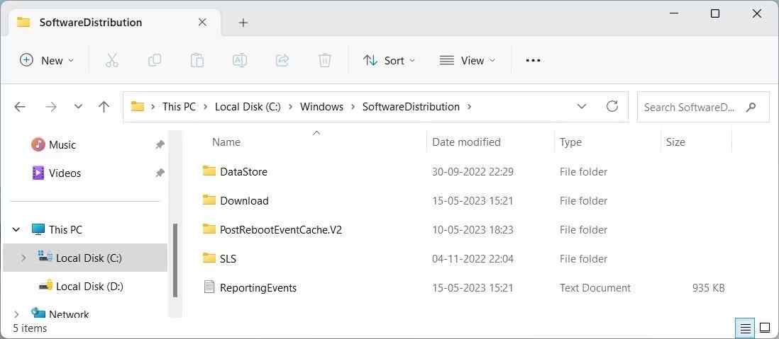
Task: Switch to Details view layout button
Action: [745, 328]
